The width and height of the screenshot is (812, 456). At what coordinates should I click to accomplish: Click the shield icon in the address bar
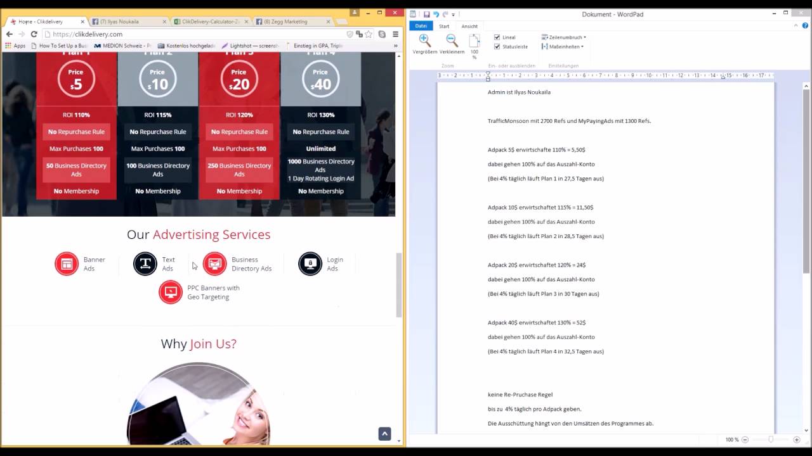point(350,34)
